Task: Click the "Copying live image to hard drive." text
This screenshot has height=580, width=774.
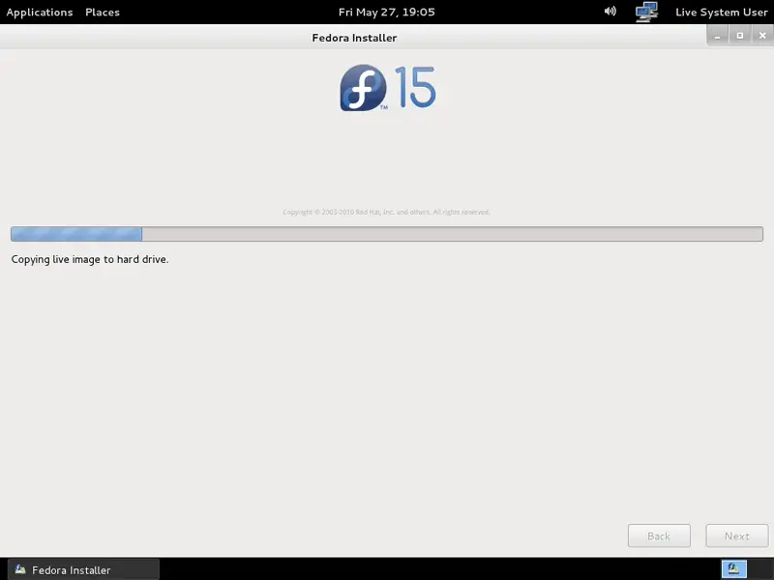Action: coord(90,259)
